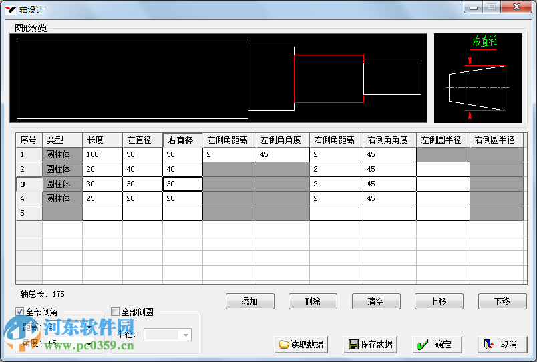Select row number 3 header

29,184
